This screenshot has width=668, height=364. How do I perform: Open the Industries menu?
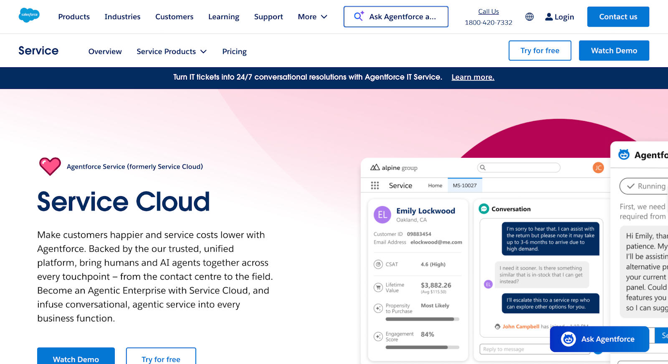[x=122, y=17]
